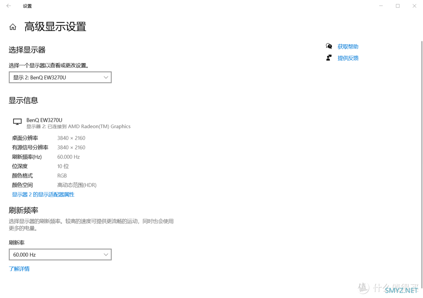Click the RGB color format value
This screenshot has height=298, width=423.
pos(62,176)
